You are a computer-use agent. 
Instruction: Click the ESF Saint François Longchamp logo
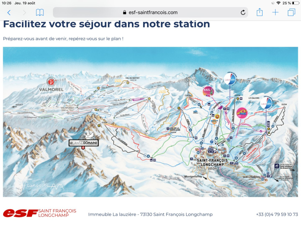pyautogui.click(x=40, y=213)
